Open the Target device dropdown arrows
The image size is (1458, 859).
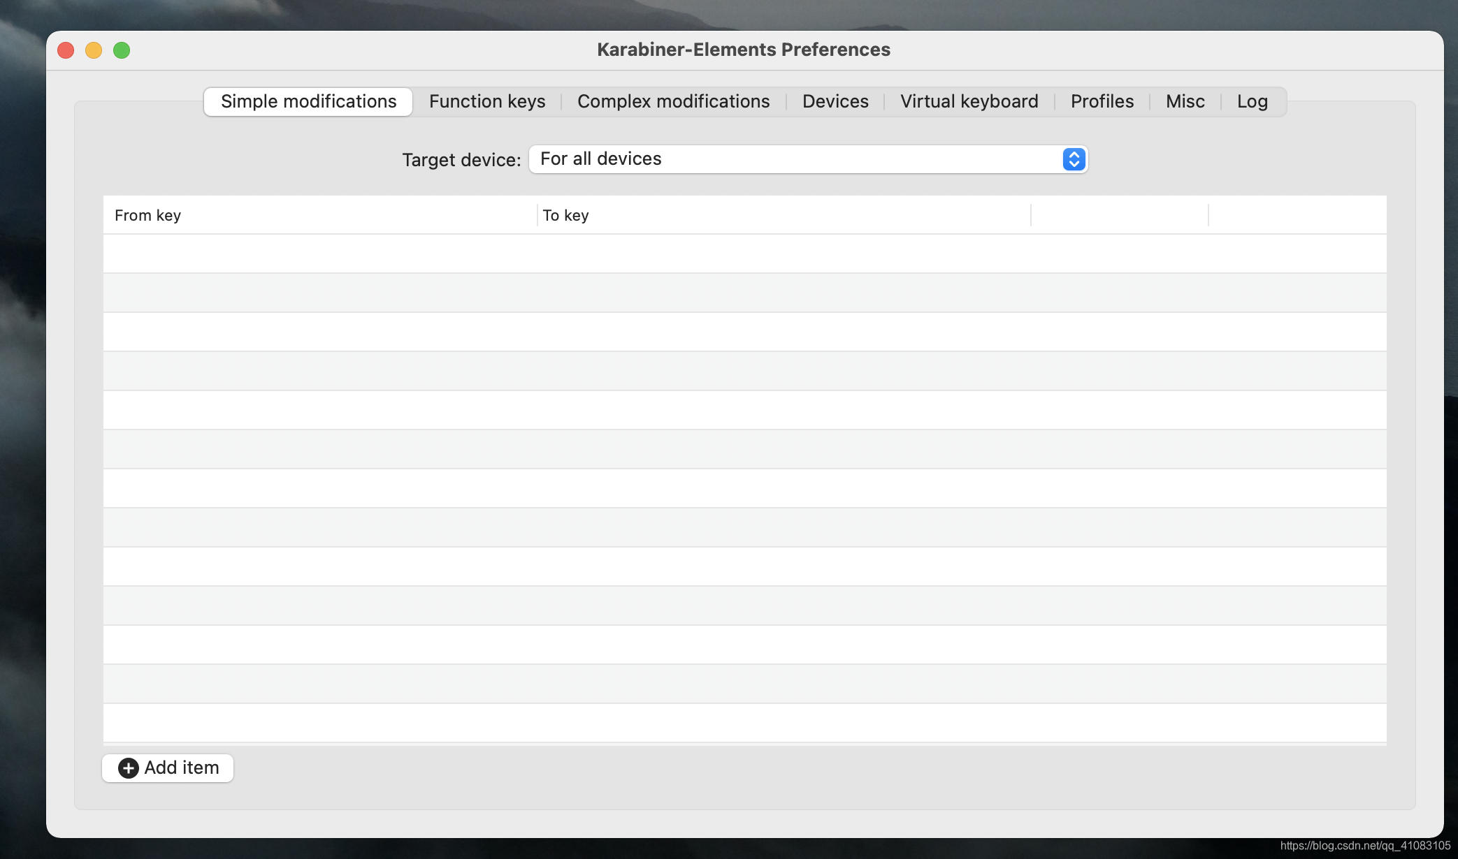coord(1074,159)
